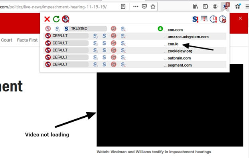This screenshot has width=249, height=158.
Task: Select TRUSTED preset for cnn.com
Action: tap(85, 29)
